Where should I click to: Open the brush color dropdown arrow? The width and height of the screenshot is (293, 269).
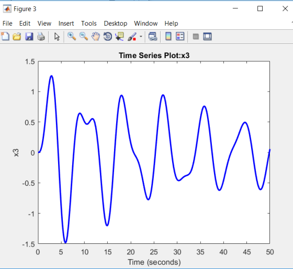point(141,37)
